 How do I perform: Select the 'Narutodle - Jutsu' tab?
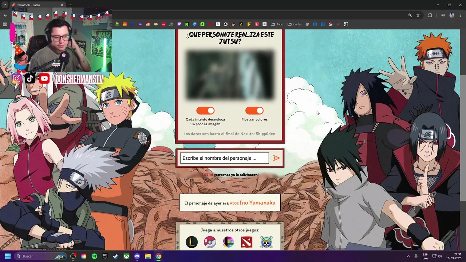37,5
